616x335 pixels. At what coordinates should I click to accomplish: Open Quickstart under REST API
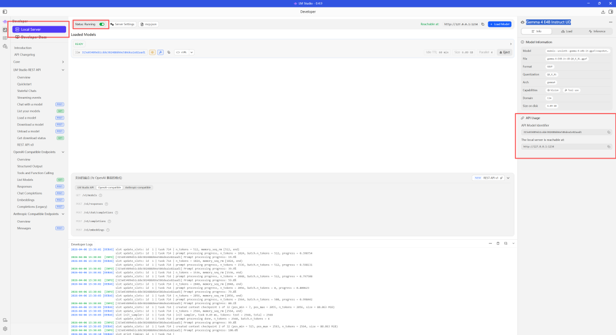(25, 84)
